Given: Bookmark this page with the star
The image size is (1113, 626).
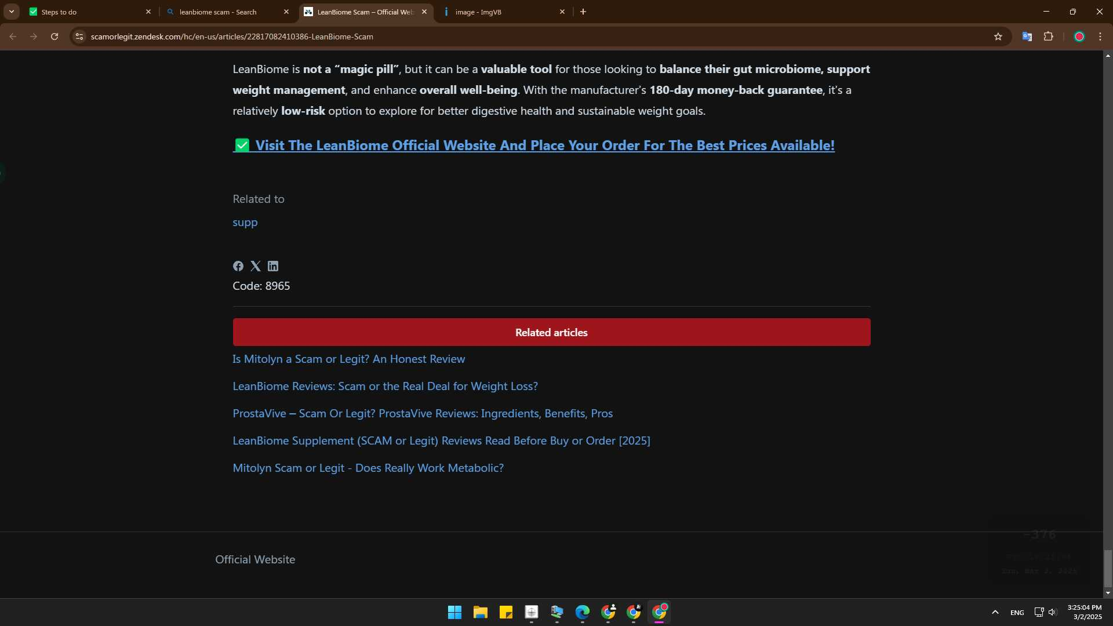Looking at the screenshot, I should tap(998, 37).
